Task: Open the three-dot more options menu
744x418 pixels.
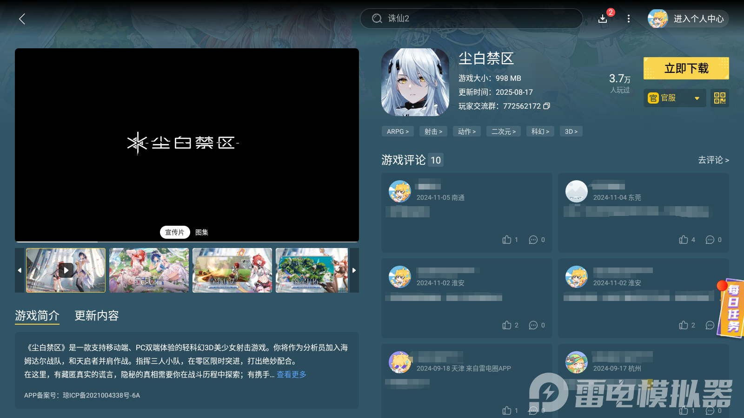Action: 629,19
